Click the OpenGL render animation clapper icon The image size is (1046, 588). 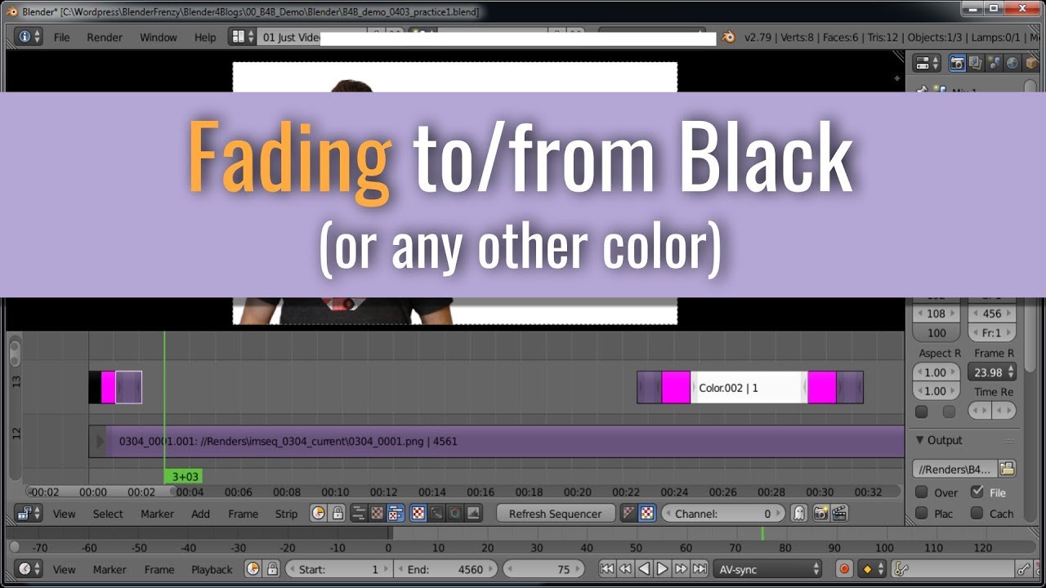pos(839,514)
